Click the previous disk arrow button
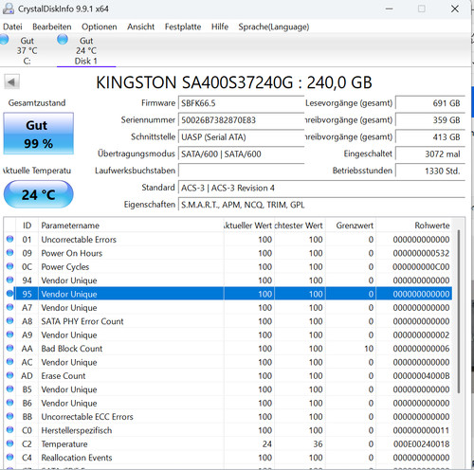The width and height of the screenshot is (474, 470). coord(11,82)
